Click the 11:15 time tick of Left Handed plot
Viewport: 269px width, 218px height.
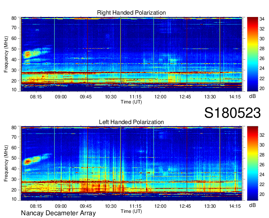pos(136,206)
